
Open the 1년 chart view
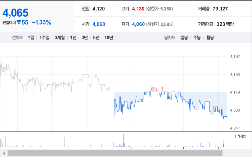(73, 37)
